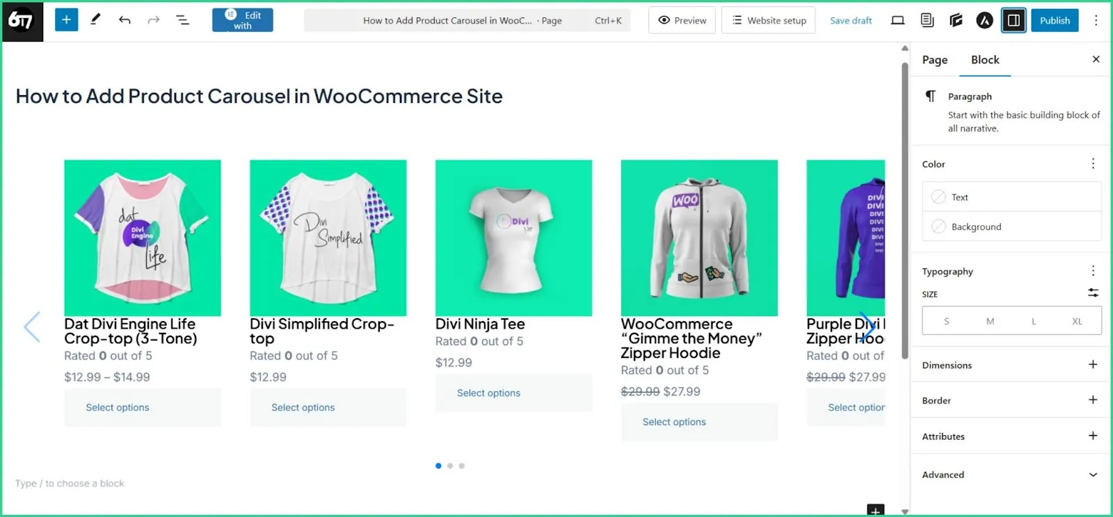The height and width of the screenshot is (517, 1113).
Task: Click the Dat Divi Engine Life product image
Action: point(143,238)
